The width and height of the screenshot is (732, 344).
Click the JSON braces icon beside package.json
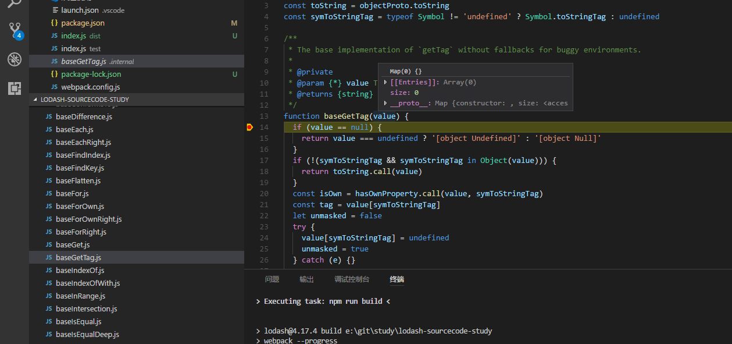[54, 23]
